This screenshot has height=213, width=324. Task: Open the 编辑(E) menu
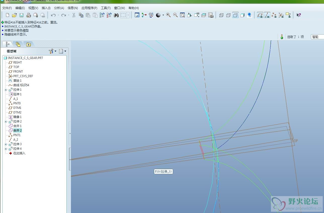pos(20,8)
